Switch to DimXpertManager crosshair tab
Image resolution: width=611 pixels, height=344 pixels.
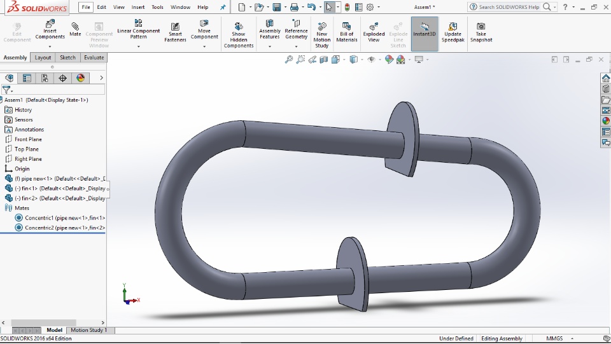(62, 78)
